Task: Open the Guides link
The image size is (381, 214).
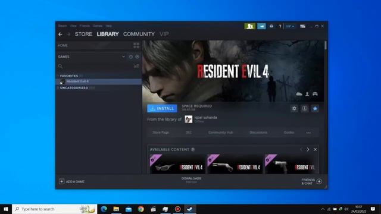Action: tap(289, 133)
